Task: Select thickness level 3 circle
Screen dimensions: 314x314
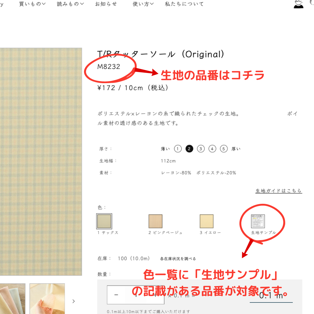Action: 201,149
